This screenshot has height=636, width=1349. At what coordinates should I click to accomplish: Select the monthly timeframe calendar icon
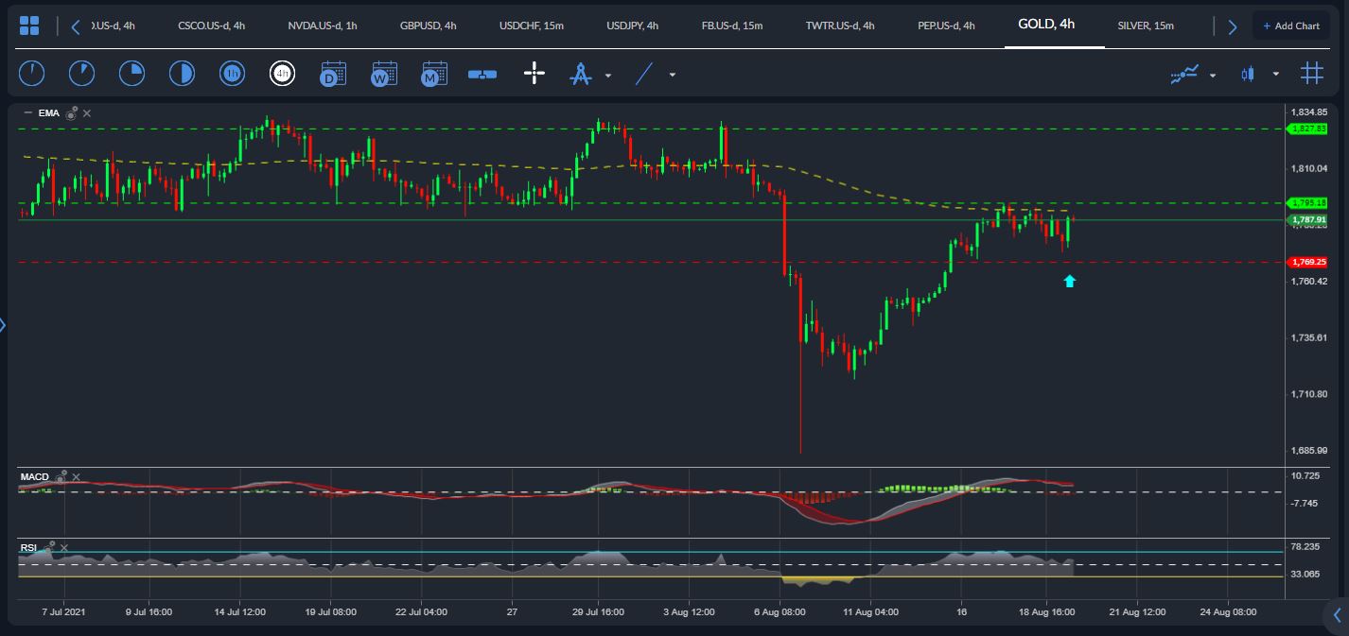point(433,74)
